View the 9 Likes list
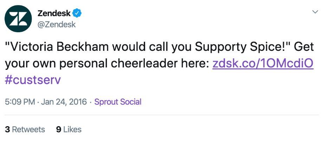The width and height of the screenshot is (324, 143). [x=69, y=129]
